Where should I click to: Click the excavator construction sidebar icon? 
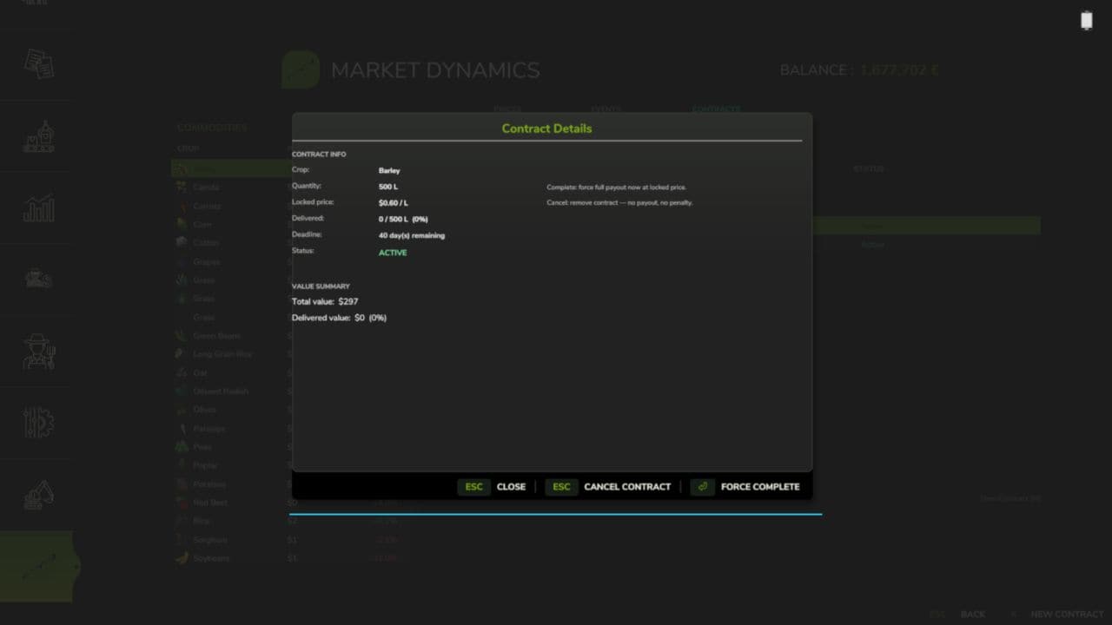pyautogui.click(x=36, y=495)
